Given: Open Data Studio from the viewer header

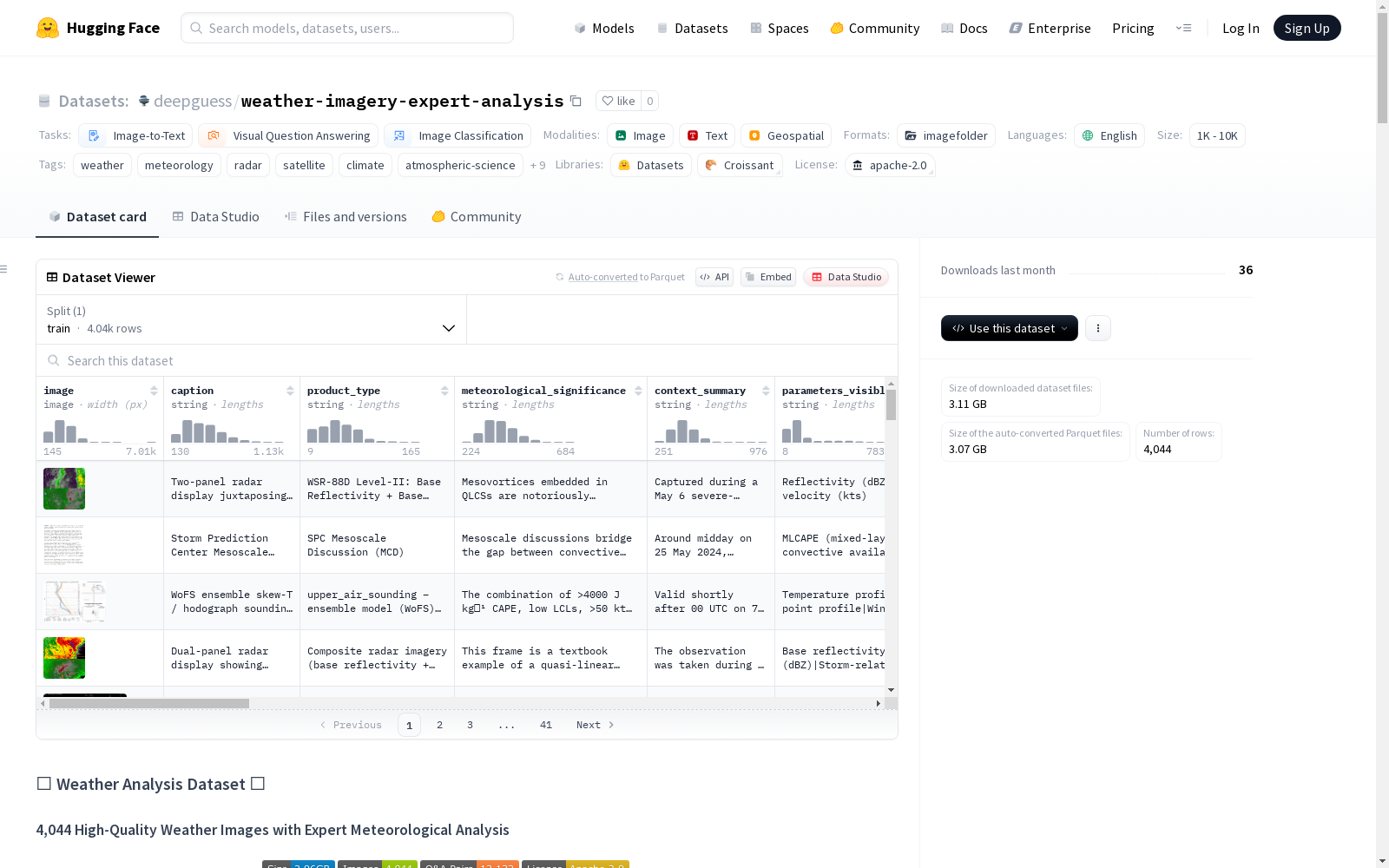Looking at the screenshot, I should point(846,277).
